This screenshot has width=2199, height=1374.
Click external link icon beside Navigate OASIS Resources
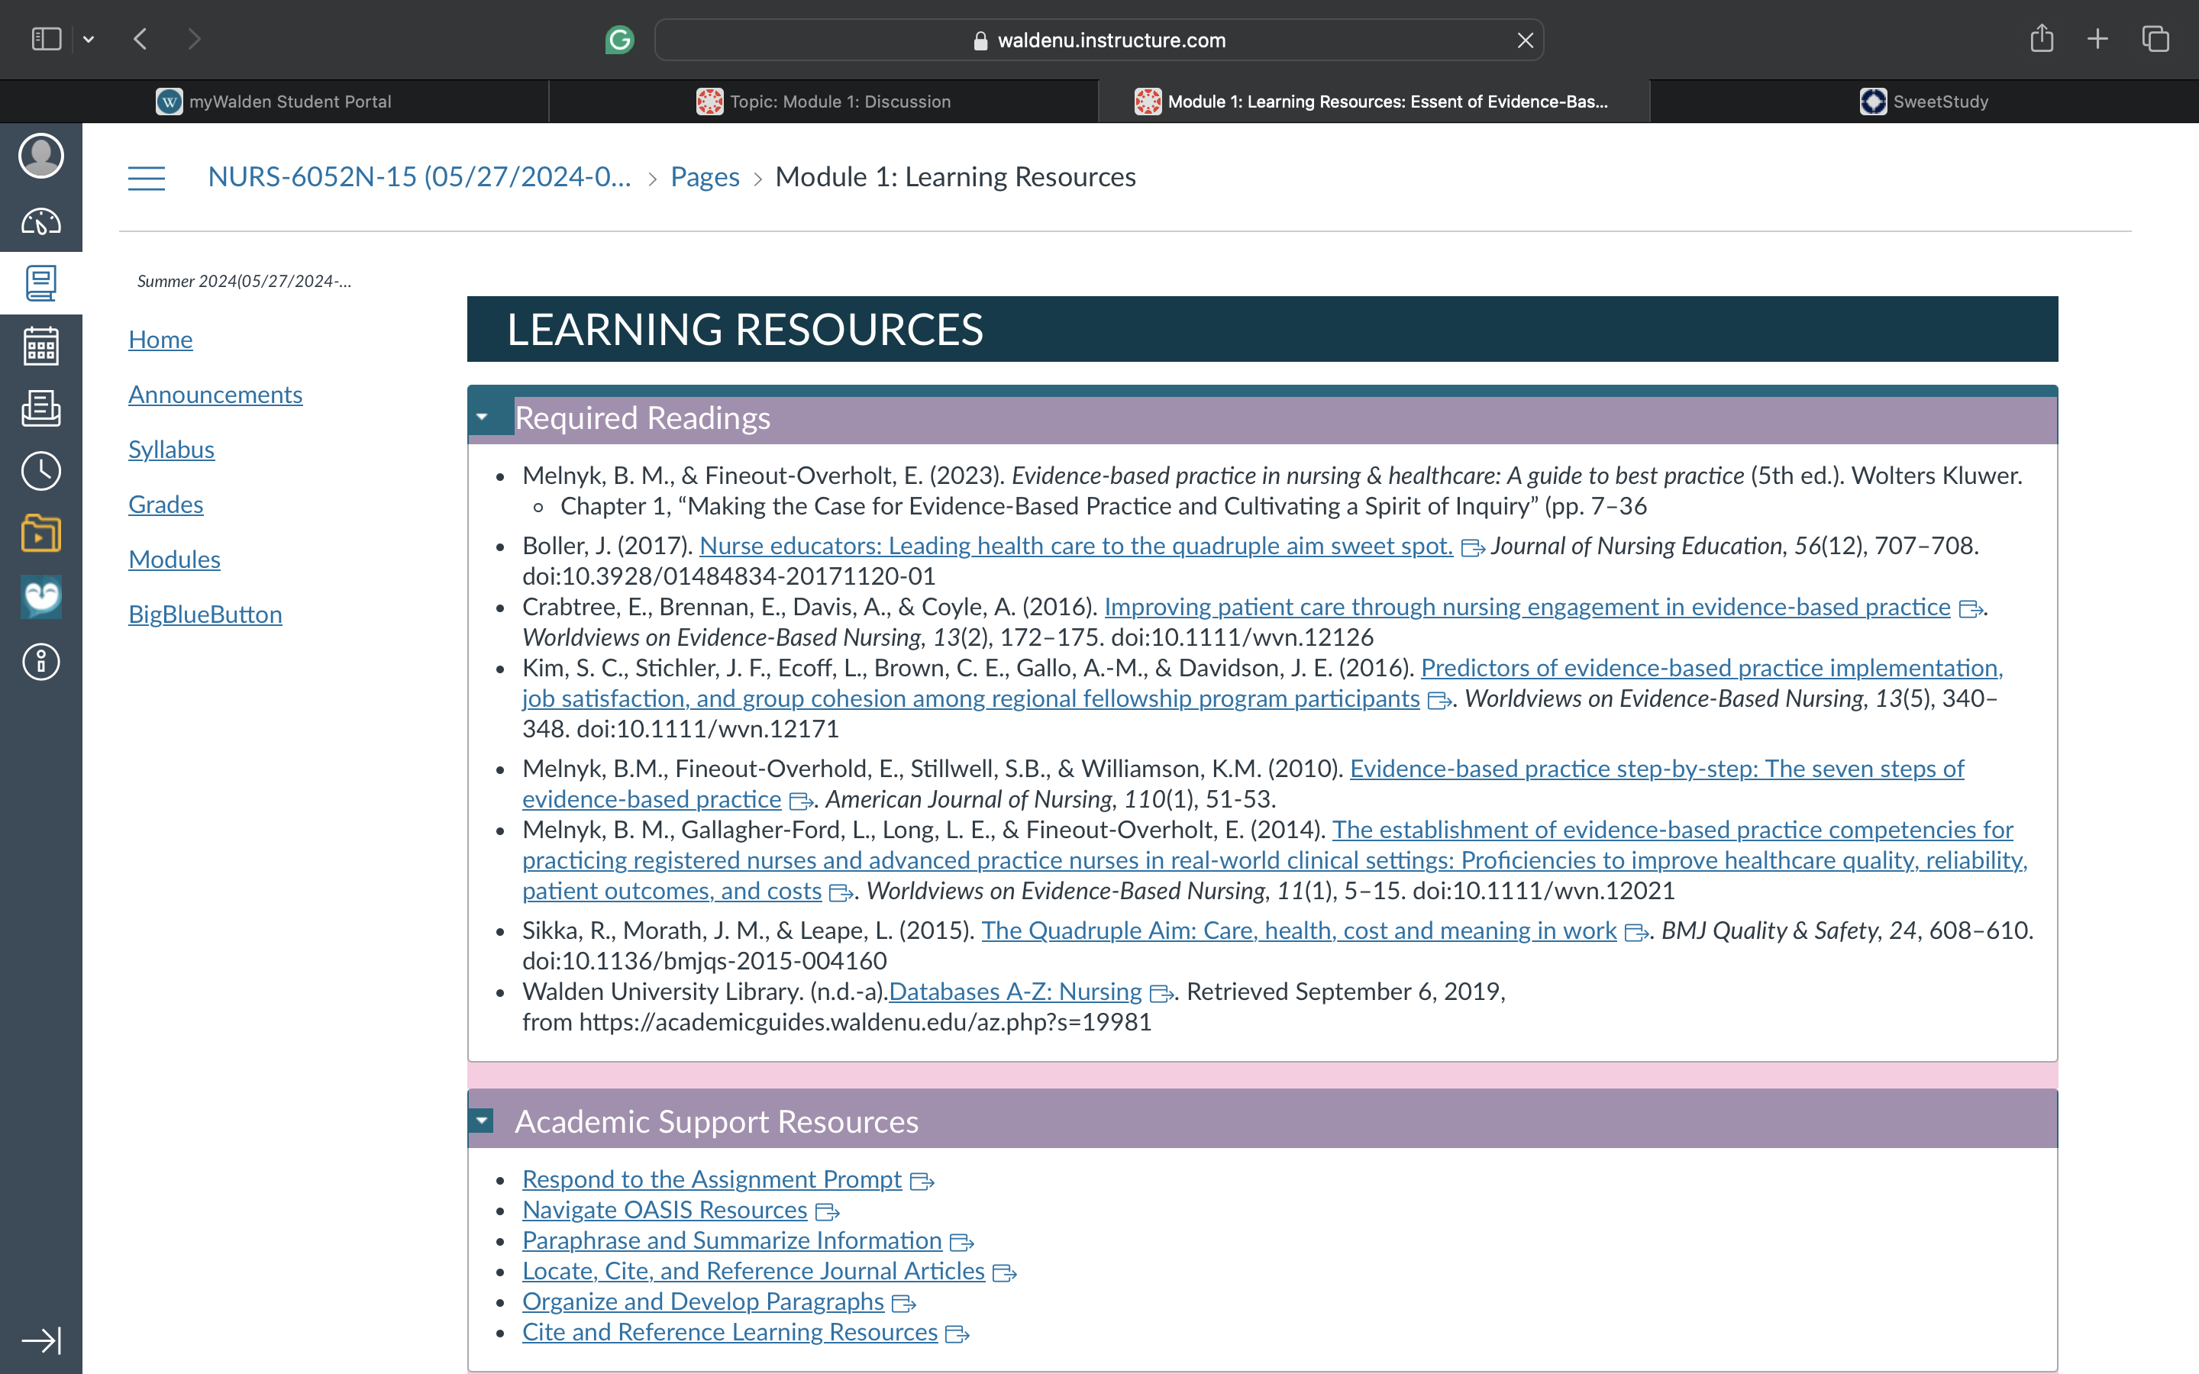pyautogui.click(x=827, y=1212)
